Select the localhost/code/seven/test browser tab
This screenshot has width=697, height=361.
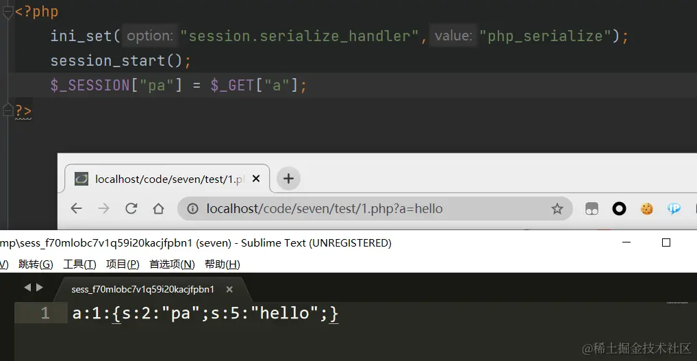click(167, 179)
